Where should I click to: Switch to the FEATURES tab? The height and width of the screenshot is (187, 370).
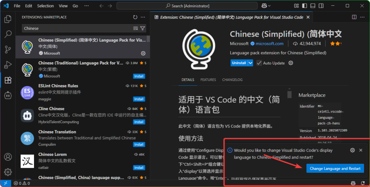coord(208,80)
